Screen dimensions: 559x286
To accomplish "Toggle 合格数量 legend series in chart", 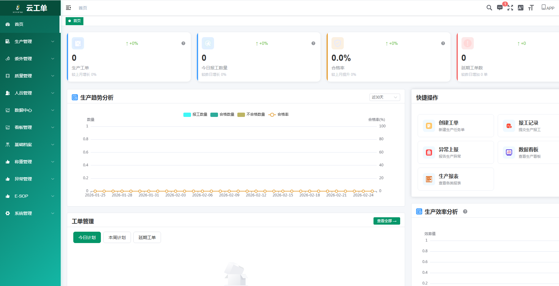I will pos(222,114).
